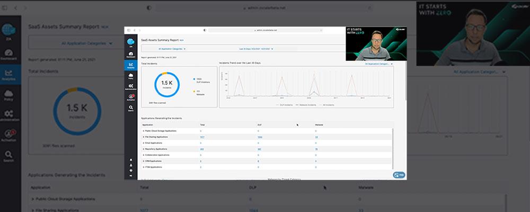Click the Activation icon in the sidebar

tap(130, 97)
